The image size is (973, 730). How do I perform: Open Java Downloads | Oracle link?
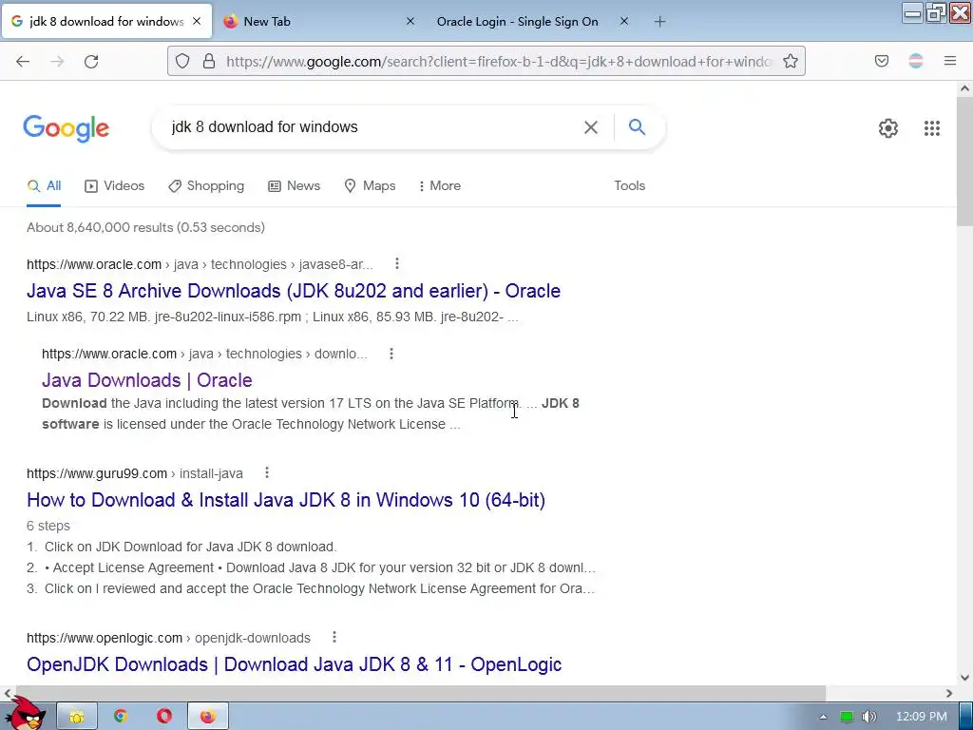click(147, 380)
